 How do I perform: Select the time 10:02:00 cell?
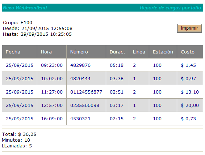pos(52,78)
